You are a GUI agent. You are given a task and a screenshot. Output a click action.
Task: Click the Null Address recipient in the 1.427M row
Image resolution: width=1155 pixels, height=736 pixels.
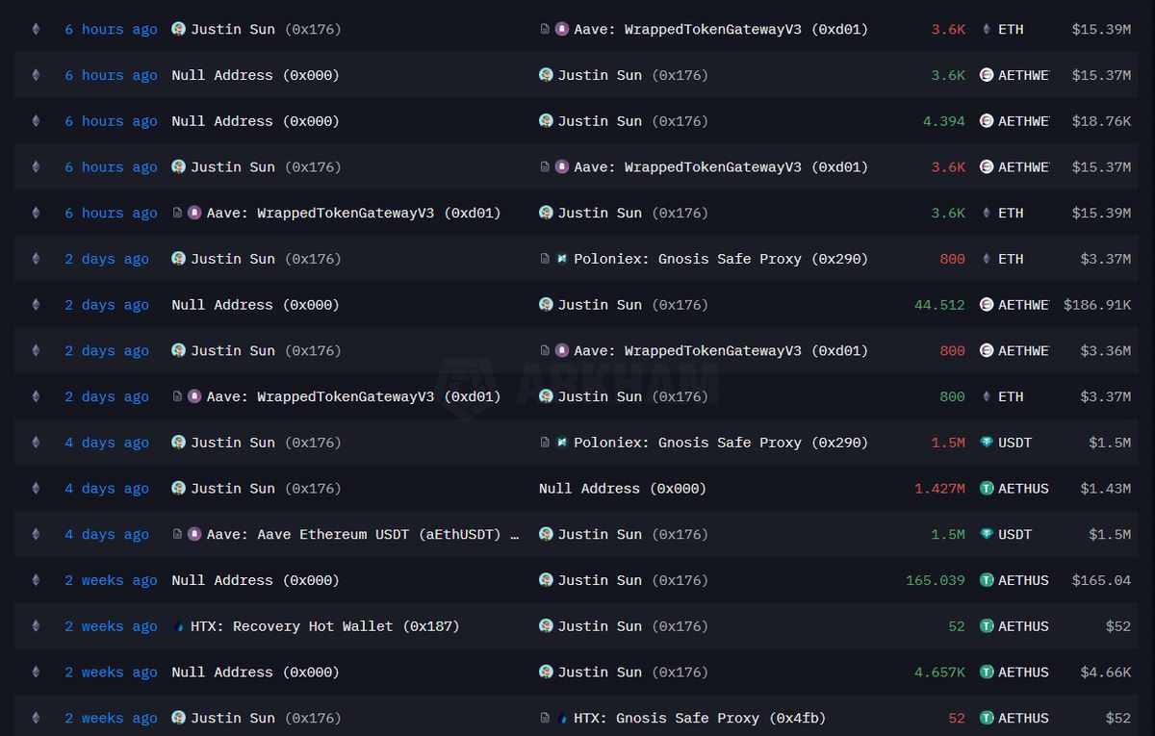[622, 489]
